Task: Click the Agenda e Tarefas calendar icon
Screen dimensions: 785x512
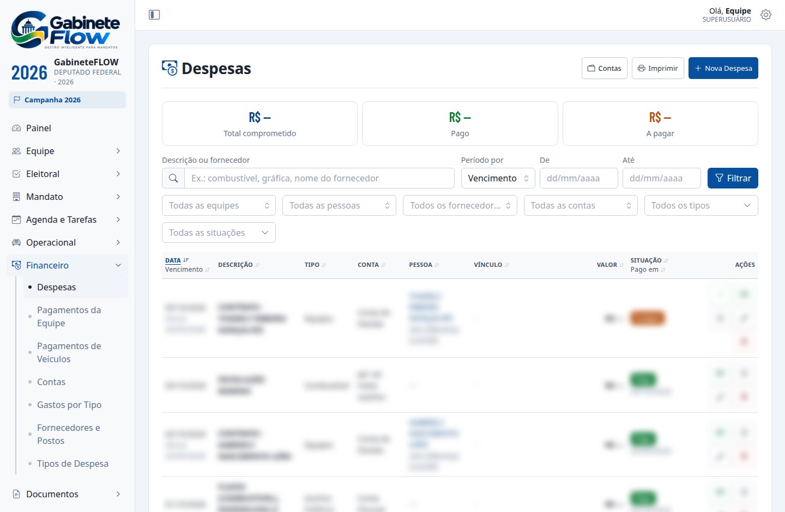Action: pyautogui.click(x=16, y=220)
